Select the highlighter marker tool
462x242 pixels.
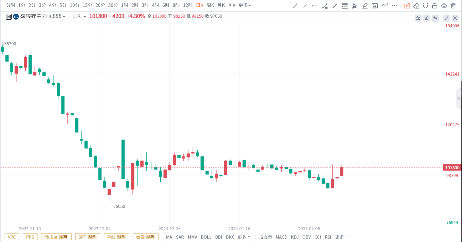tap(365, 6)
